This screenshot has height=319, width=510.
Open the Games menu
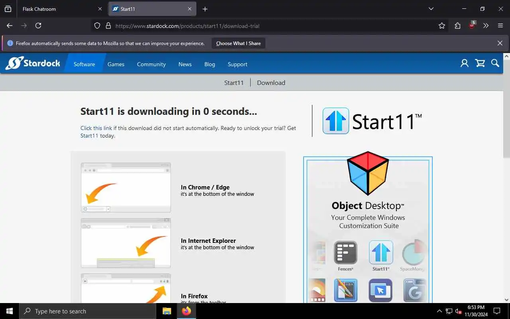(x=116, y=64)
